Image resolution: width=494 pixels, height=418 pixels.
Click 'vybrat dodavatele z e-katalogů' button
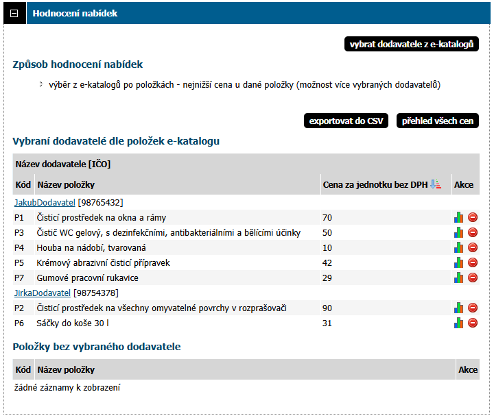[412, 45]
